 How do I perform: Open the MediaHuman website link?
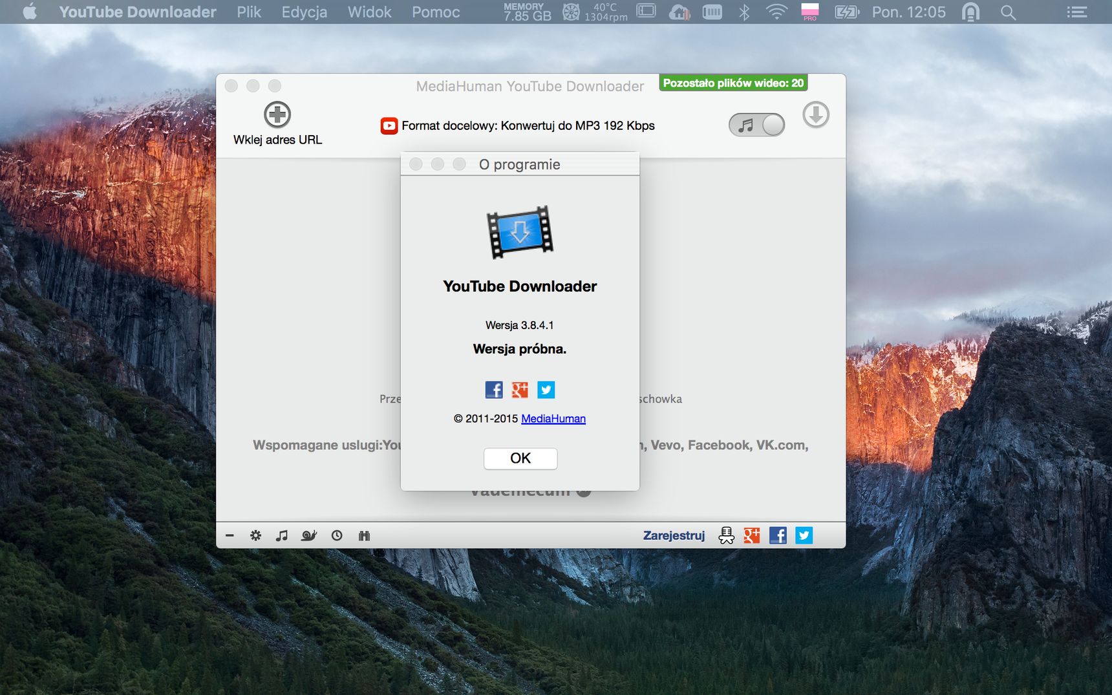click(553, 418)
